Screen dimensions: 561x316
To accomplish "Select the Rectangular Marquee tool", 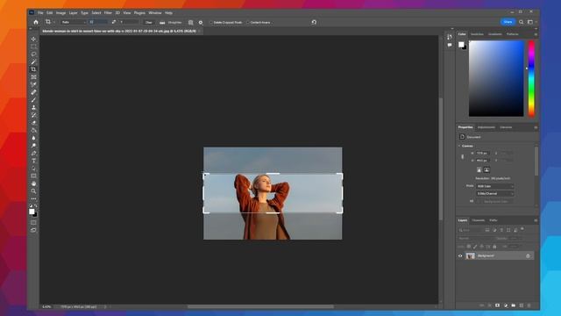I will coord(33,47).
